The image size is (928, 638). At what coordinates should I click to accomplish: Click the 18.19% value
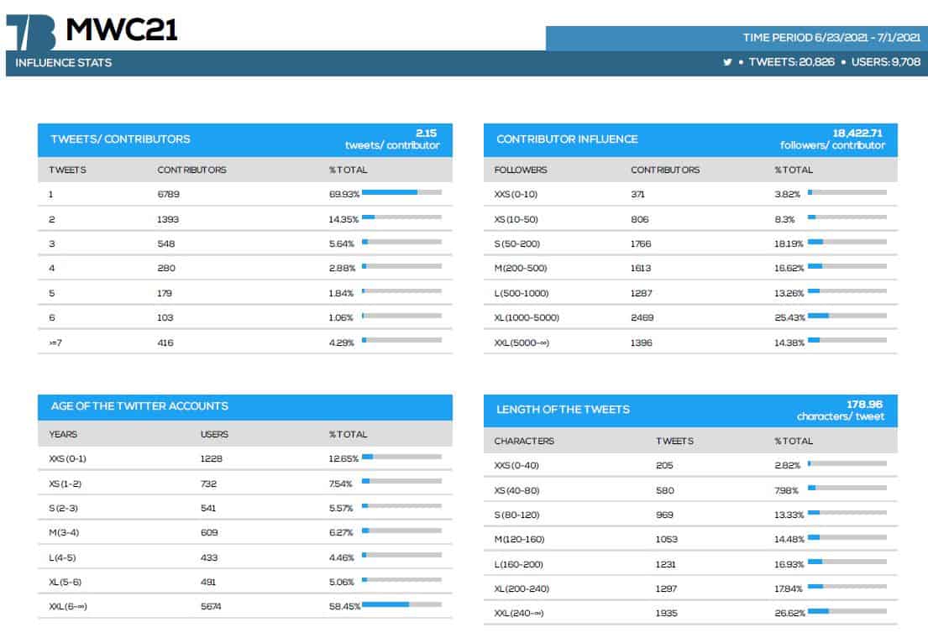tap(789, 243)
